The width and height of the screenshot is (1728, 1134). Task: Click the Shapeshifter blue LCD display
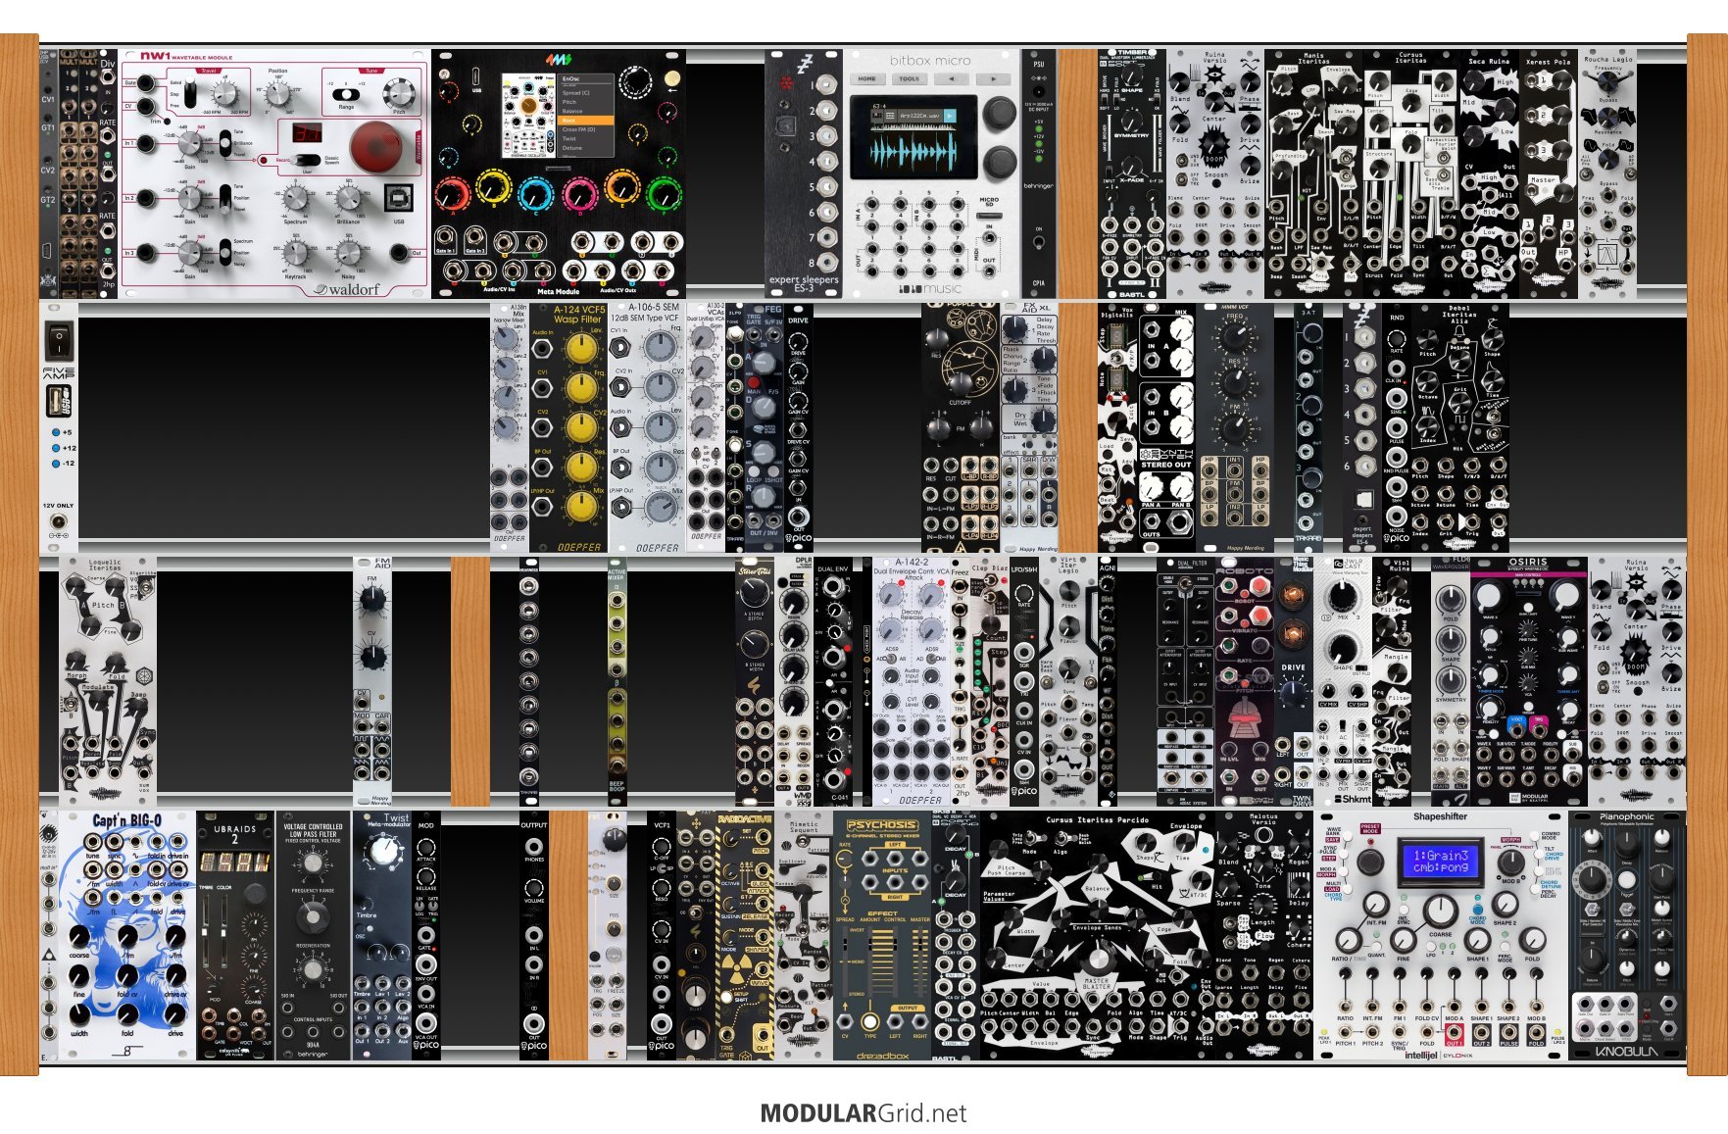click(1441, 862)
